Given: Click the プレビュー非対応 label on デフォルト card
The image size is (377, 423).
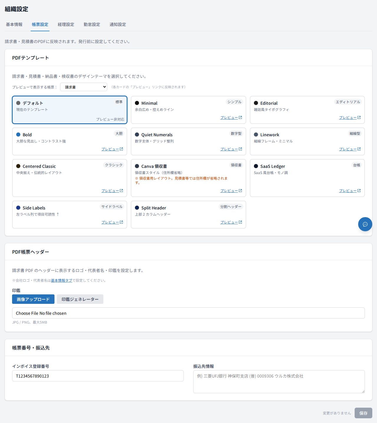Looking at the screenshot, I should coord(110,119).
